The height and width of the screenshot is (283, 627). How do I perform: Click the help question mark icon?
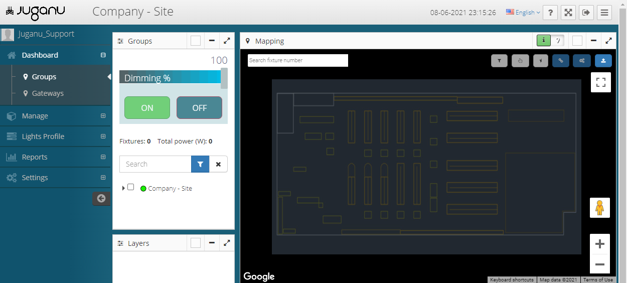(x=550, y=13)
